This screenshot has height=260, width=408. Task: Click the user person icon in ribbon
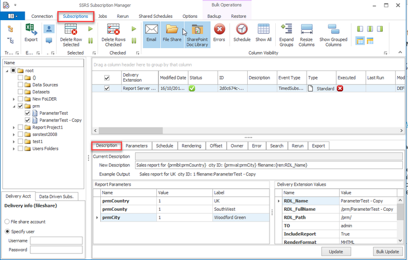tap(49, 29)
